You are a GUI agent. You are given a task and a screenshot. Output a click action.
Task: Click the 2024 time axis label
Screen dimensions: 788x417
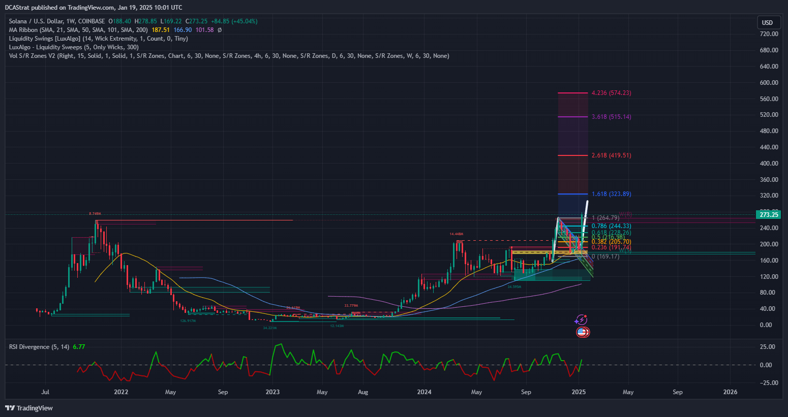coord(424,392)
